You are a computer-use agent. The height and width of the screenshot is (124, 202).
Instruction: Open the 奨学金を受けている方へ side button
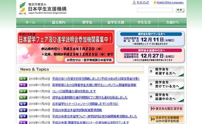point(166,84)
